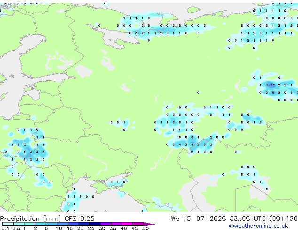The width and height of the screenshot is (298, 230).
Task: Click the legend arrow tip past 50
Action: pyautogui.click(x=149, y=224)
